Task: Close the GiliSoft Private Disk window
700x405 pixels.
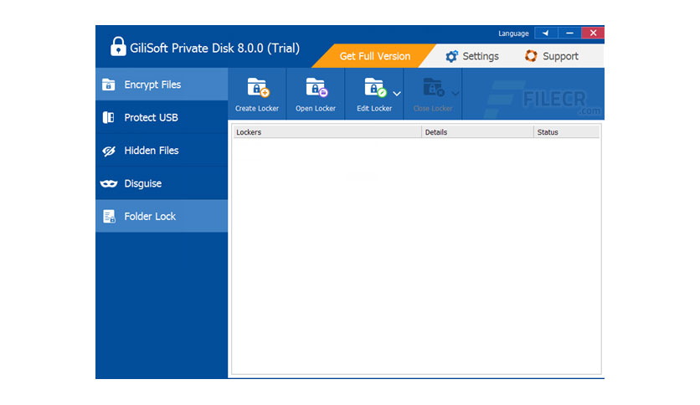Action: [593, 33]
